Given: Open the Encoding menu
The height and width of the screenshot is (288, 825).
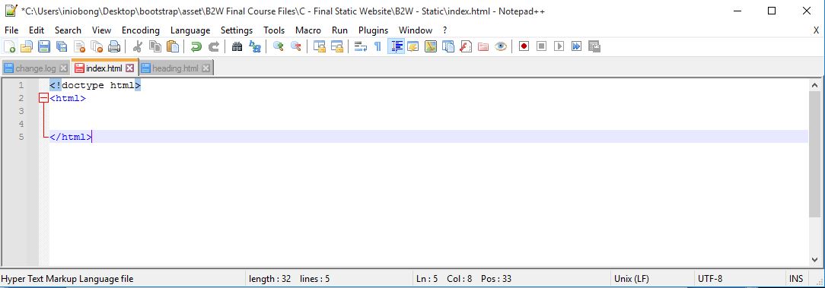Looking at the screenshot, I should [141, 30].
